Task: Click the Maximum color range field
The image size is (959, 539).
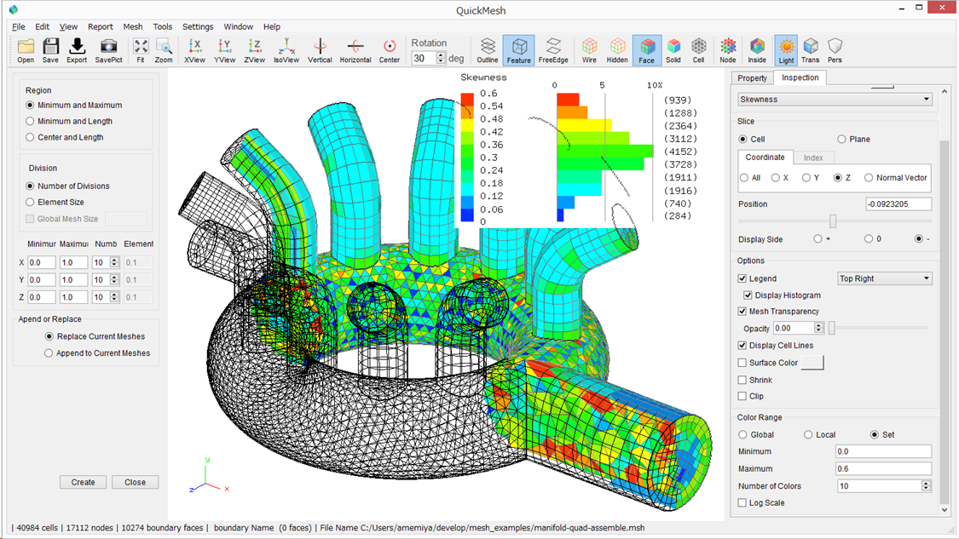Action: pyautogui.click(x=884, y=468)
